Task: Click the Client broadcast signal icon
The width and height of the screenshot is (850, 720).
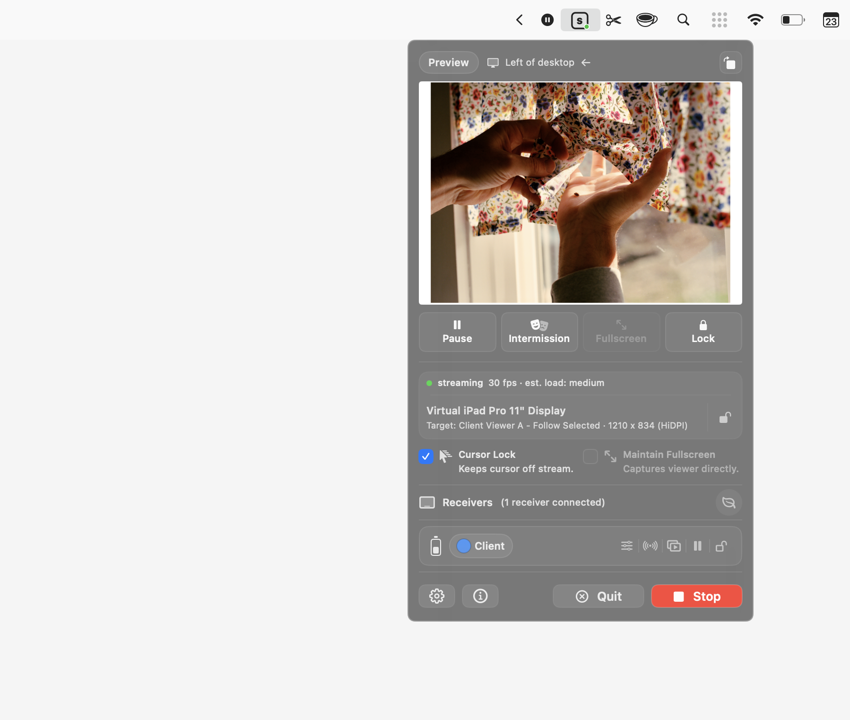Action: pyautogui.click(x=650, y=546)
